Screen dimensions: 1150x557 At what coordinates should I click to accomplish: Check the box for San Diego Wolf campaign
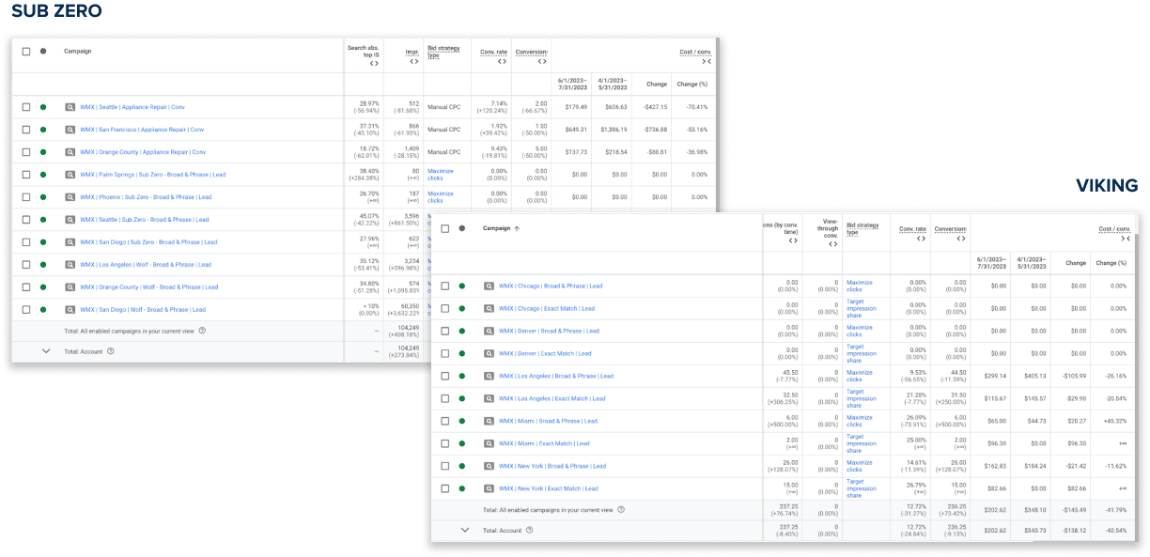pos(26,310)
